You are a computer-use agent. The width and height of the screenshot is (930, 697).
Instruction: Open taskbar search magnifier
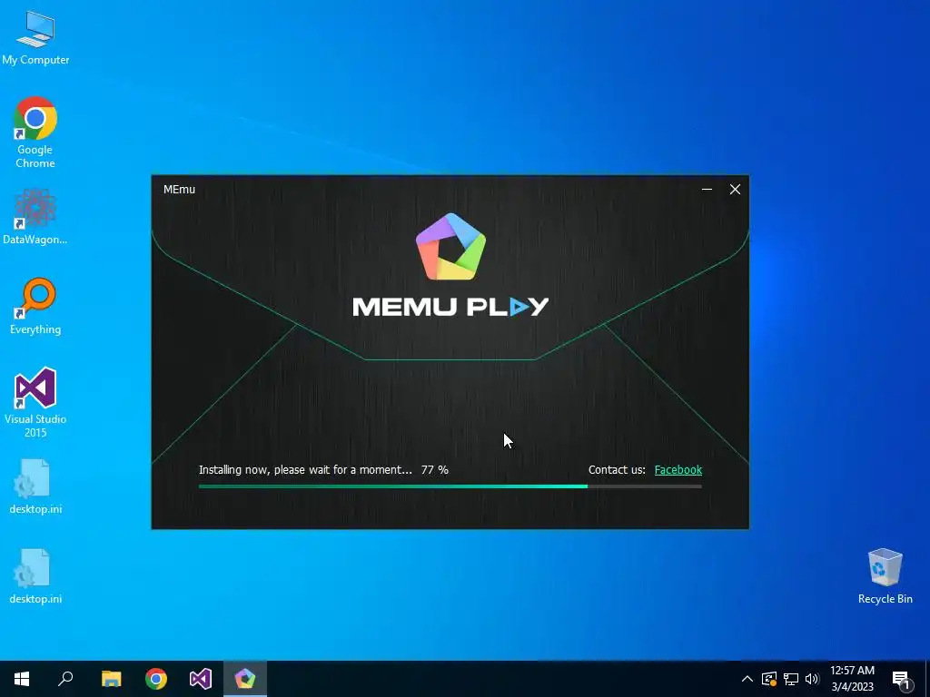tap(65, 679)
